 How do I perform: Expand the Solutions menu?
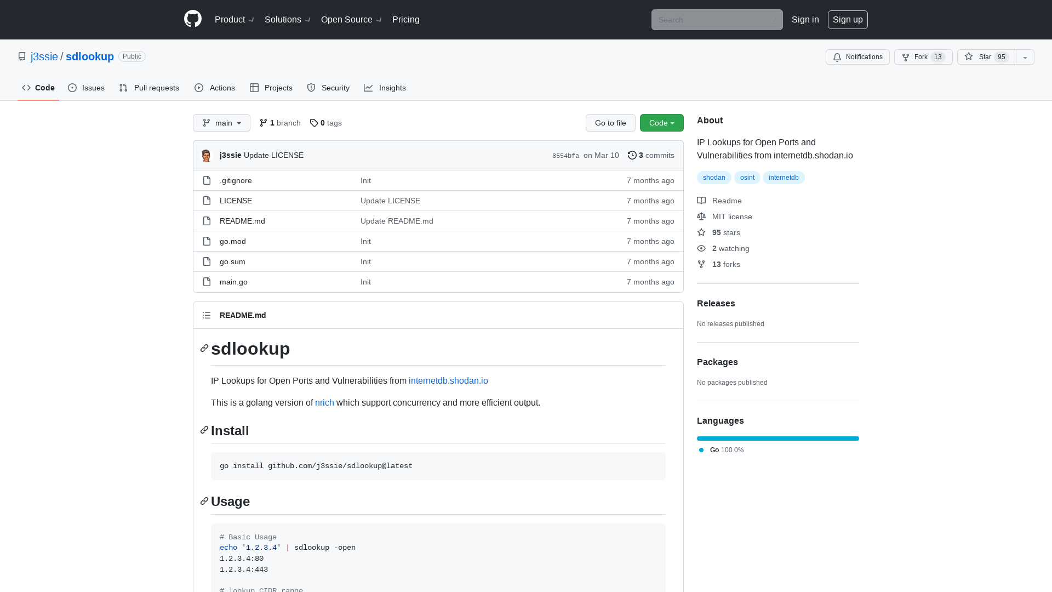click(x=288, y=19)
